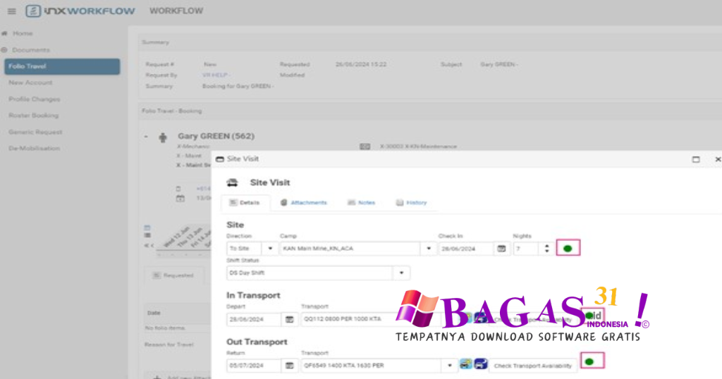
Task: Click the 26/06/2024 15:22 requested timestamp
Action: click(361, 65)
